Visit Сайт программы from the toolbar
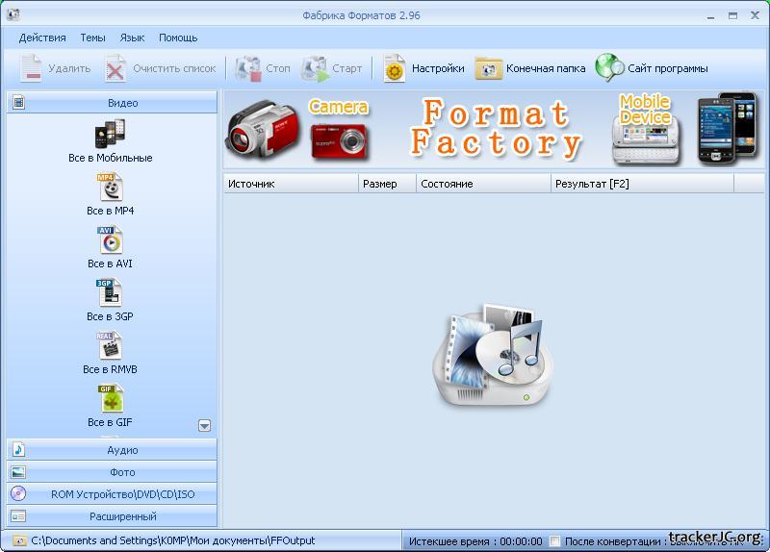The height and width of the screenshot is (552, 770). 652,68
